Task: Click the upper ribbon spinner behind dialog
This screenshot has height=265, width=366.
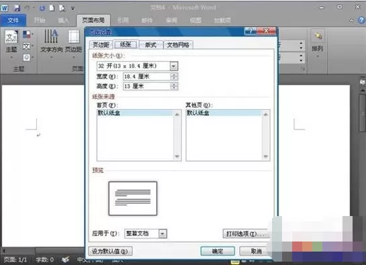Action: (301, 46)
